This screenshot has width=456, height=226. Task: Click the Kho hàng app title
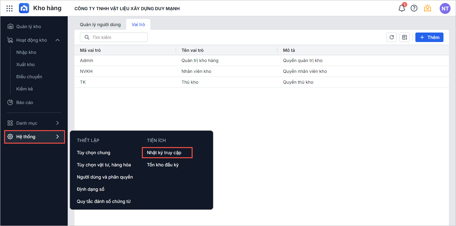point(47,8)
